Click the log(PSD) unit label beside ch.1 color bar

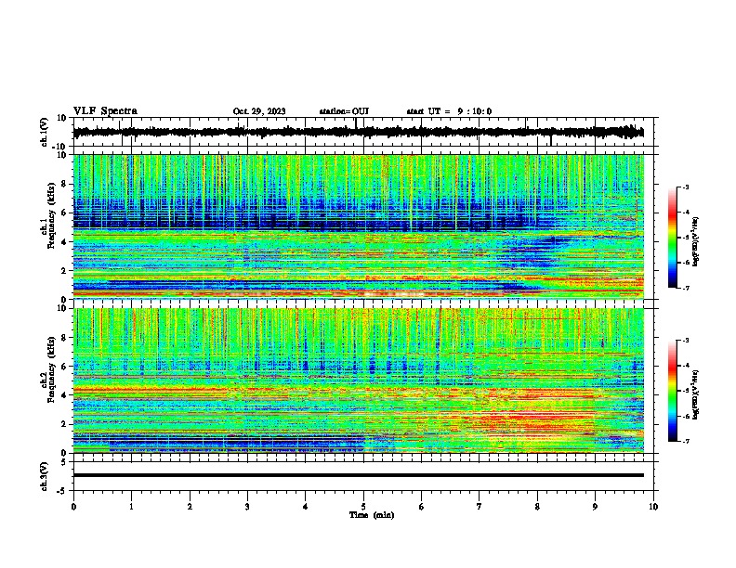coord(696,241)
